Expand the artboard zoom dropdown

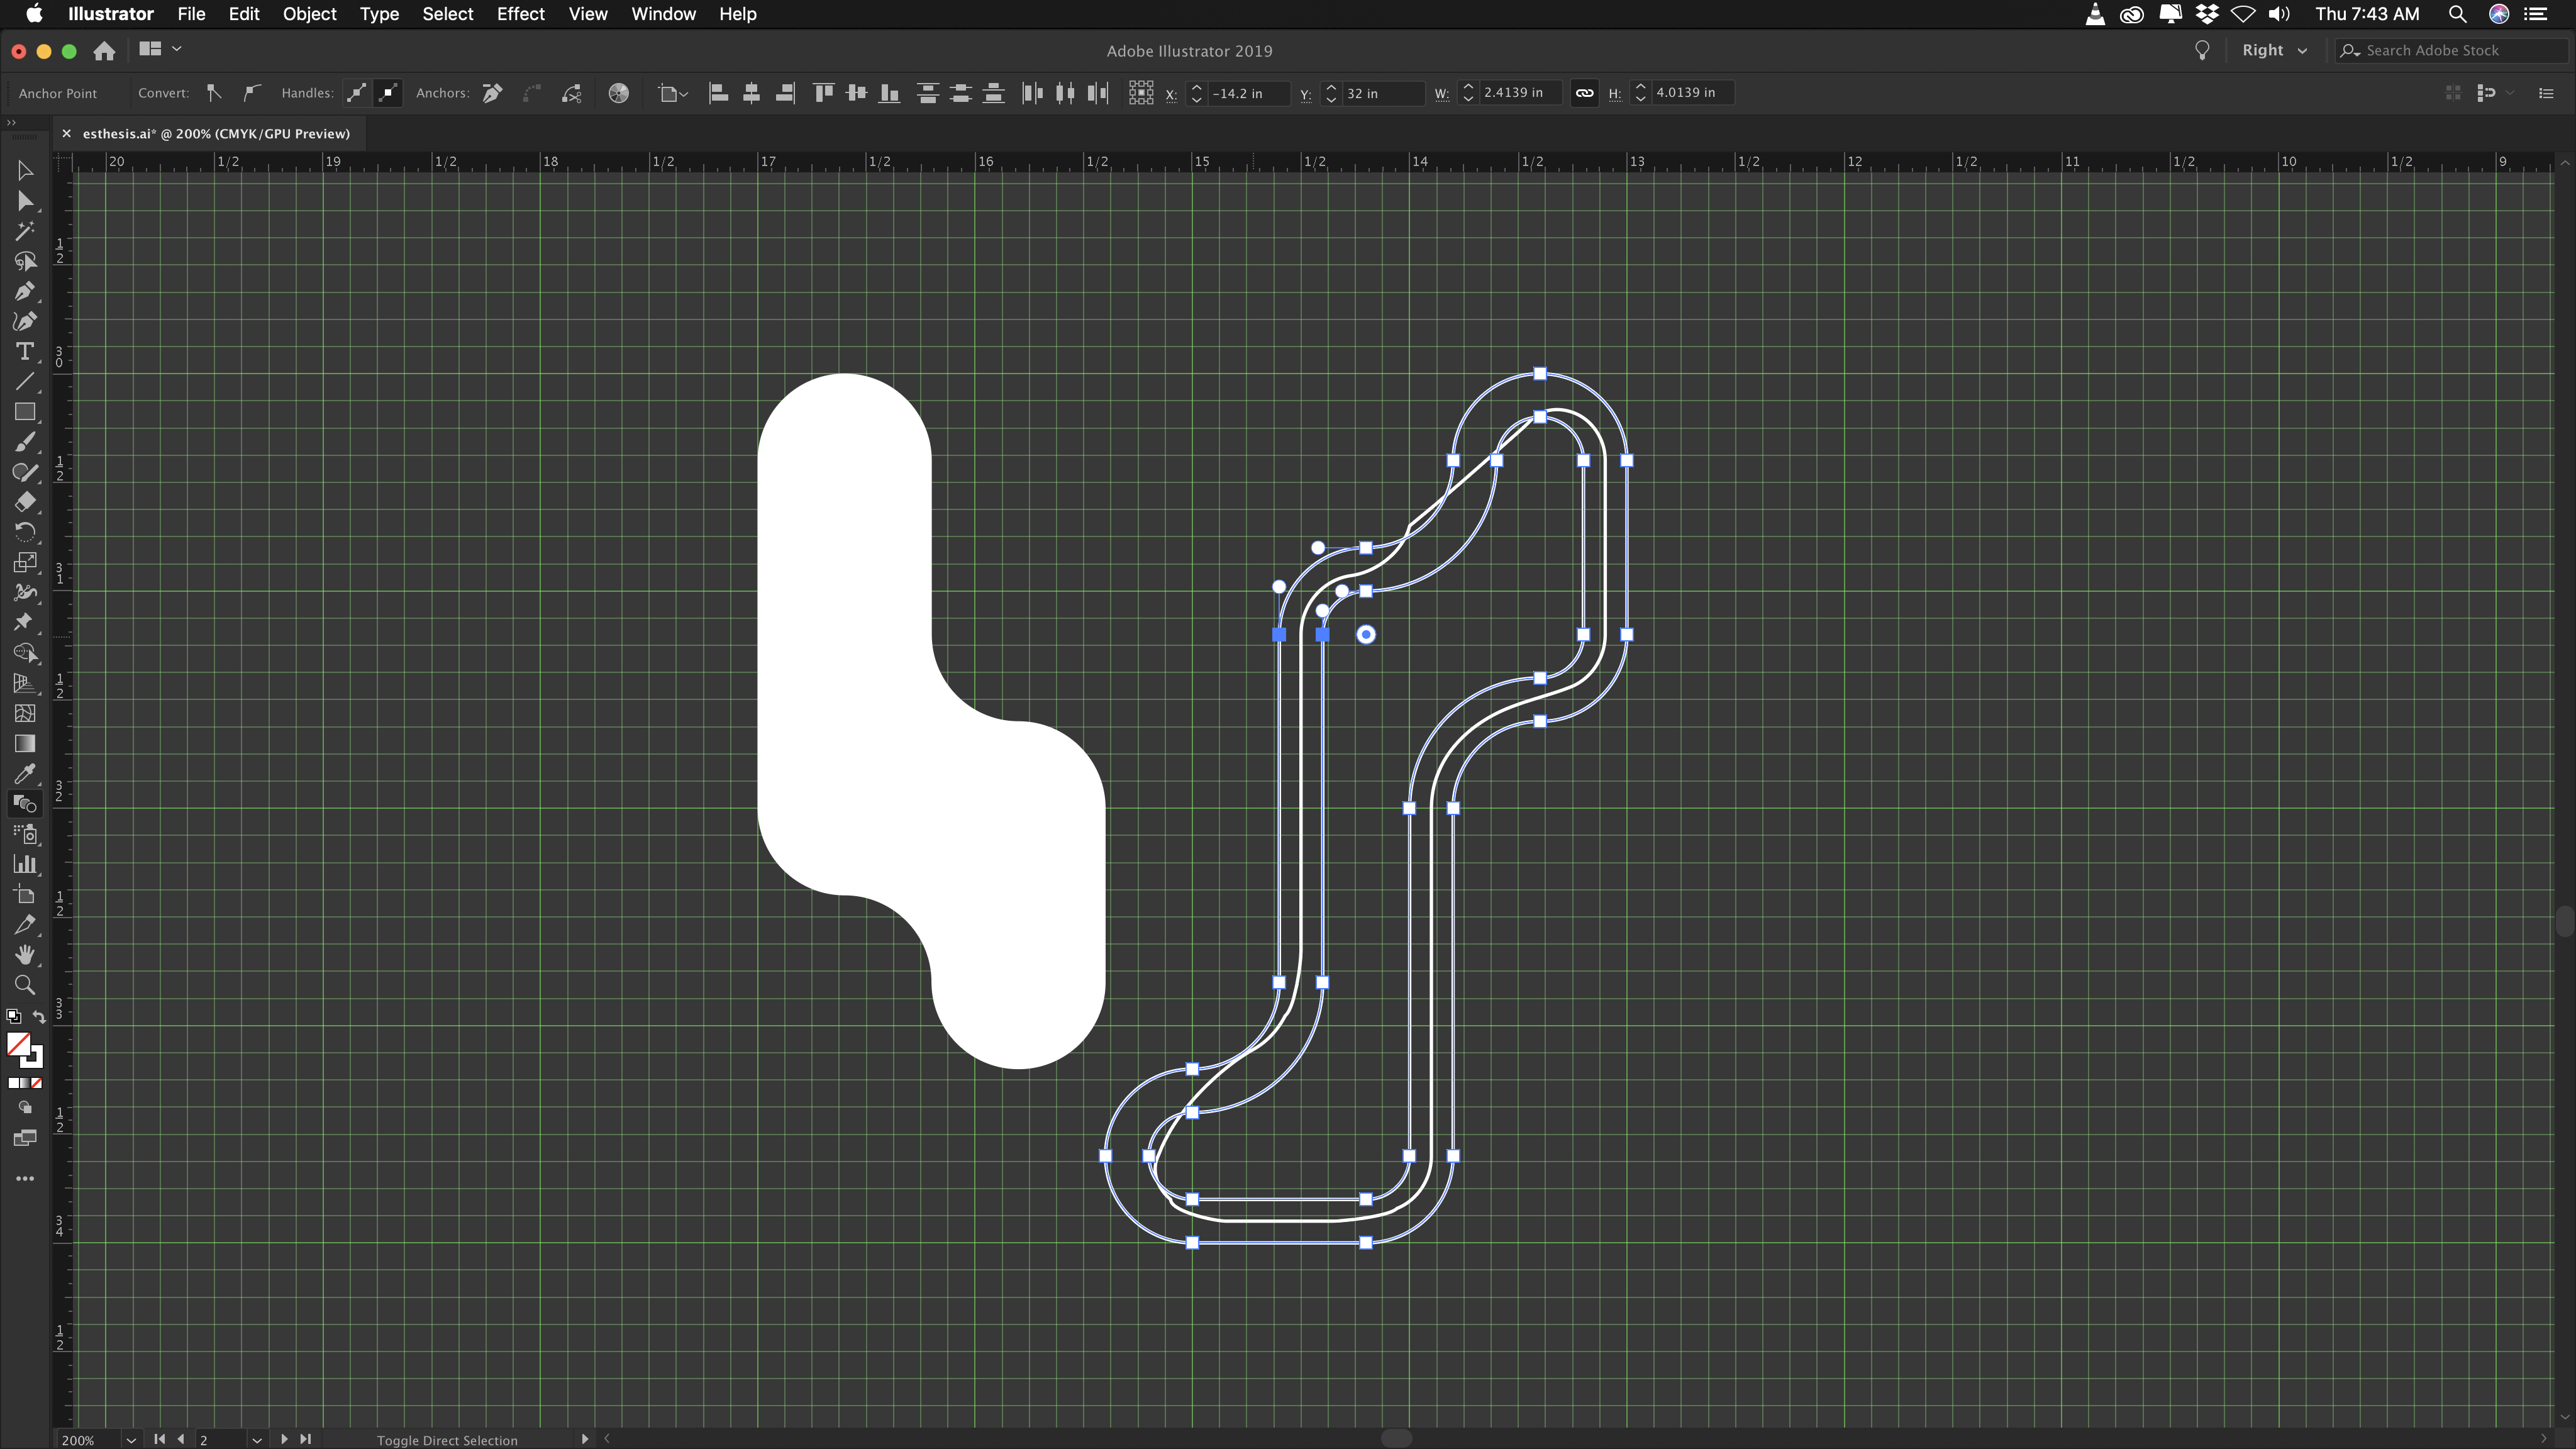(133, 1438)
